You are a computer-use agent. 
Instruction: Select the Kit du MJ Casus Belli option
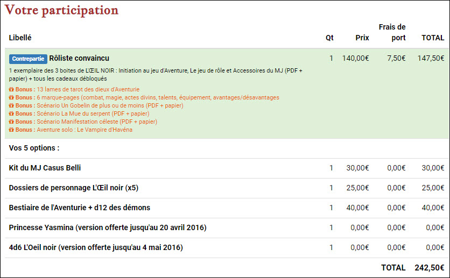45,168
